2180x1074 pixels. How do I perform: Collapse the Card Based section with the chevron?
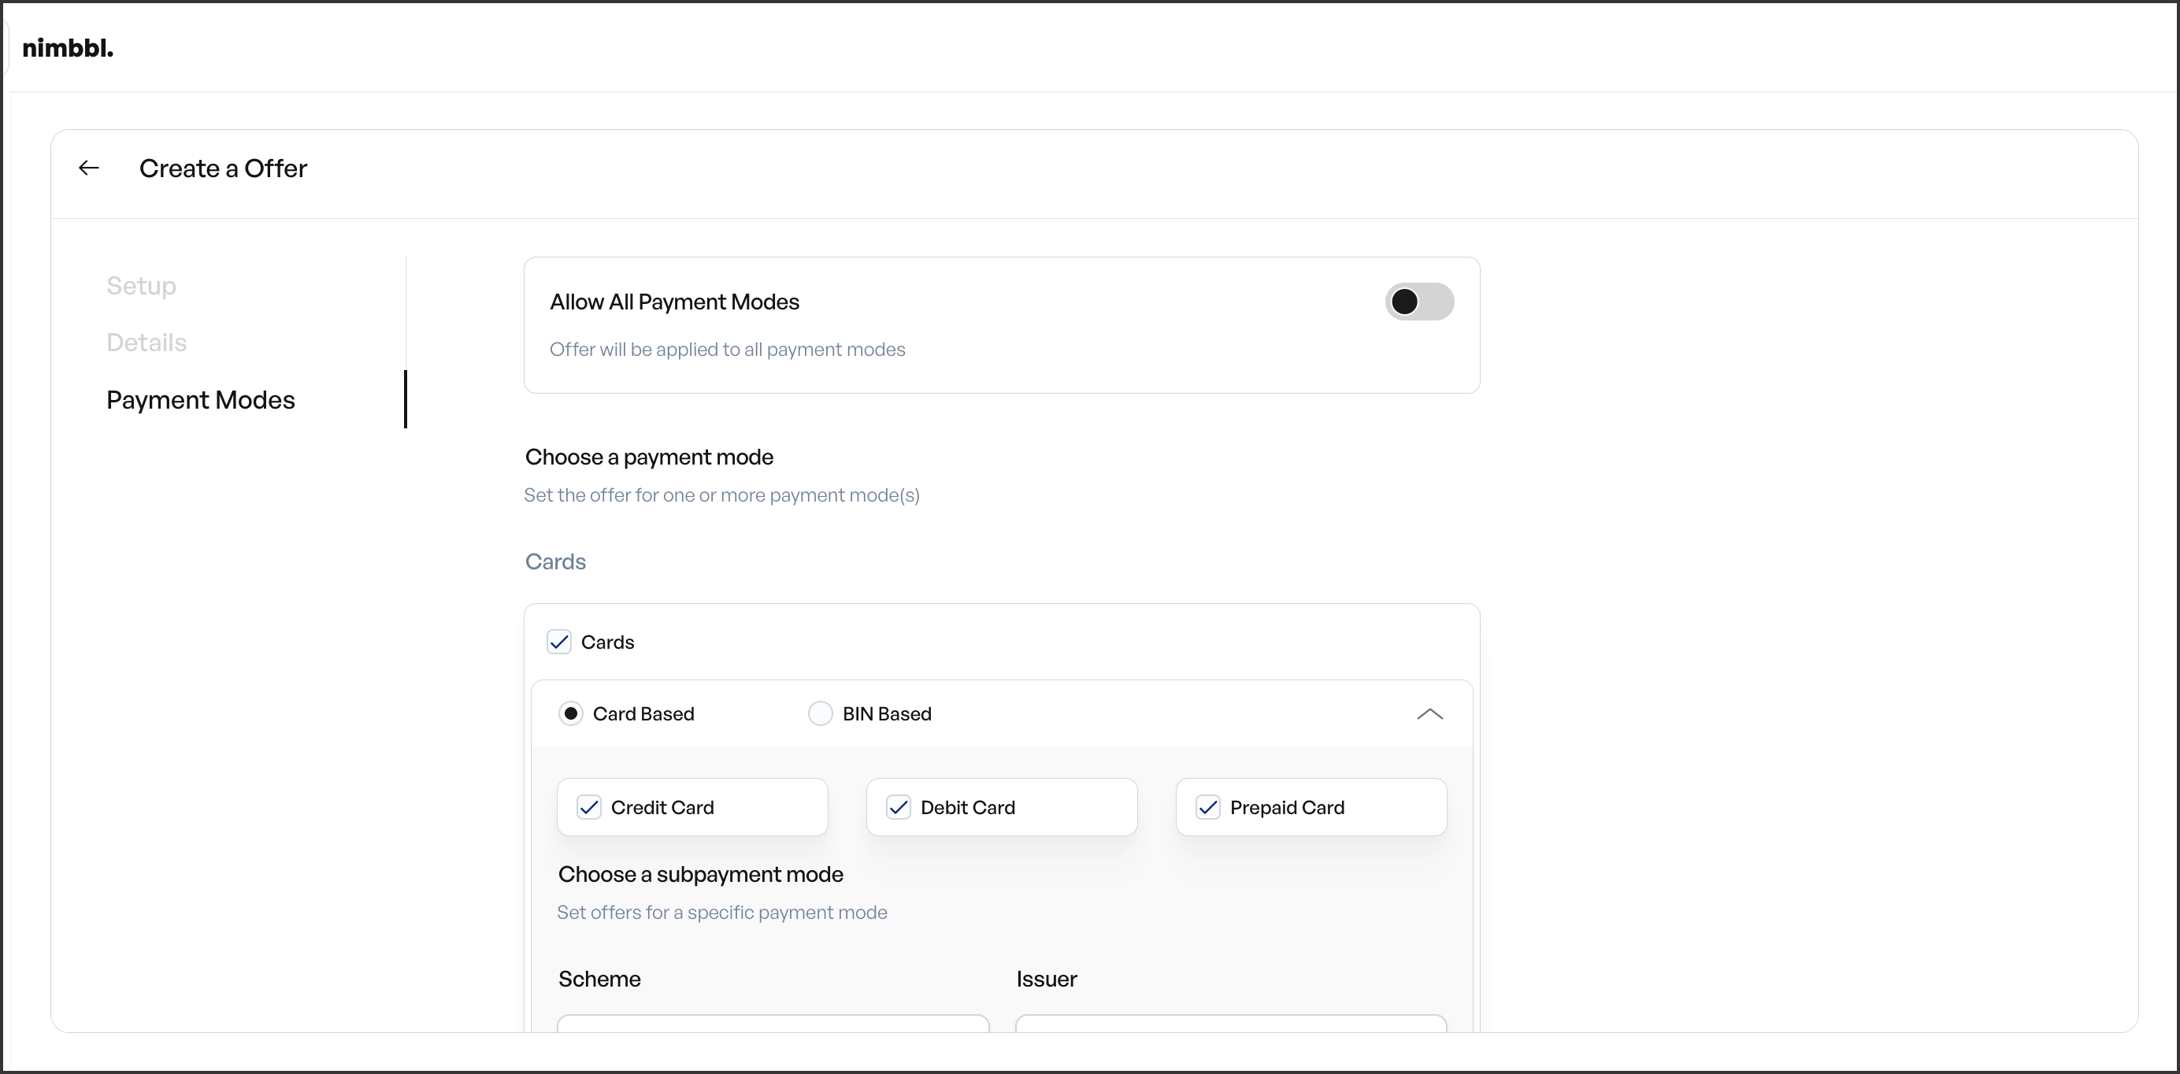tap(1429, 713)
